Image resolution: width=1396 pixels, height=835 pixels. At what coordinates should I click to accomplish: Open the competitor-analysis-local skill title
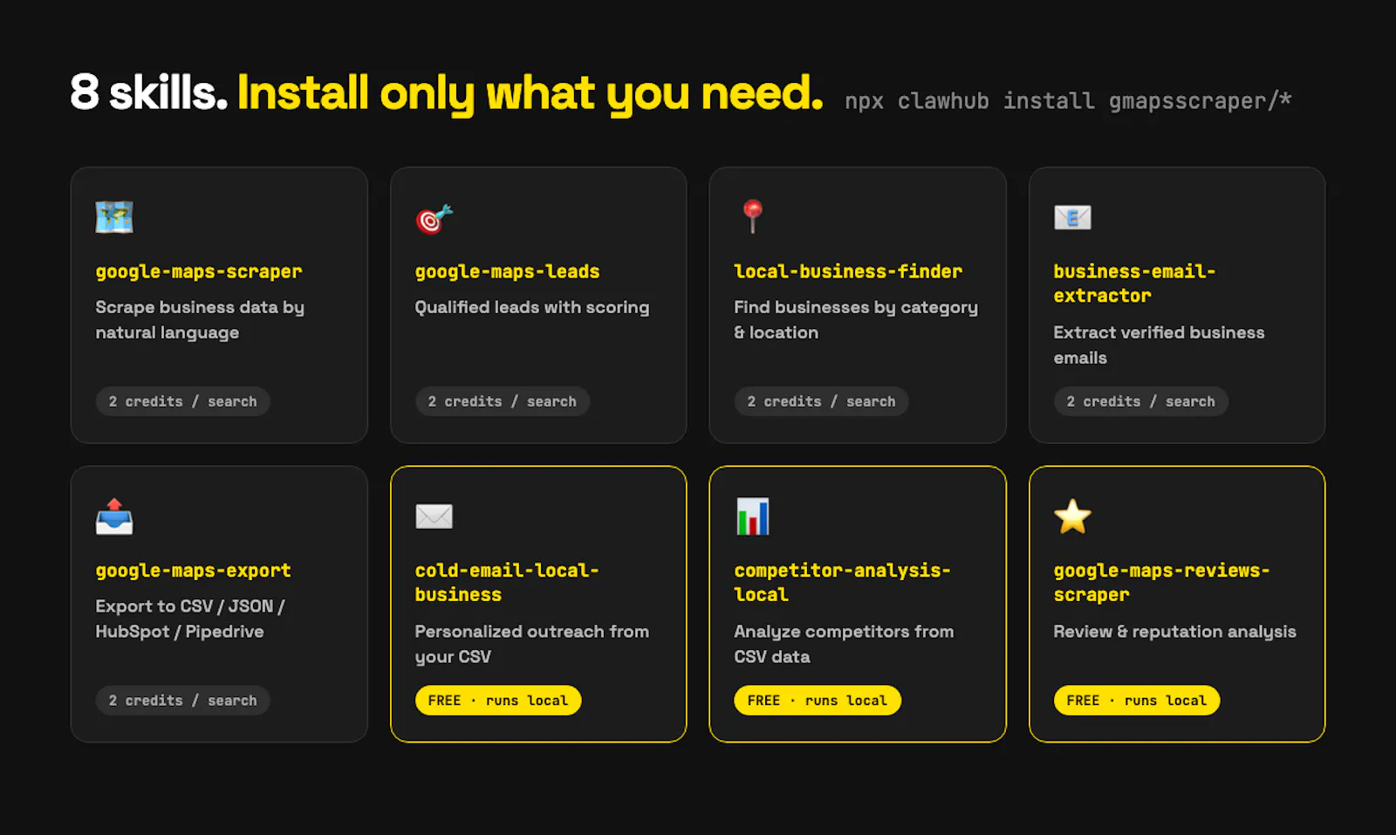click(842, 582)
